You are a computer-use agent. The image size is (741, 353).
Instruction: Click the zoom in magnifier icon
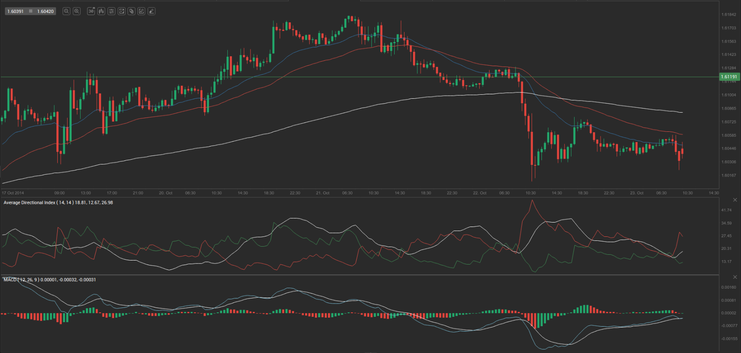point(77,11)
